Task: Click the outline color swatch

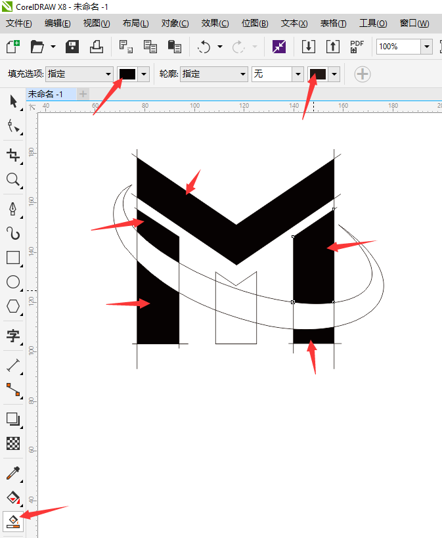Action: [318, 74]
